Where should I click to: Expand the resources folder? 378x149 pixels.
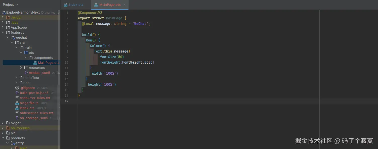point(21,68)
